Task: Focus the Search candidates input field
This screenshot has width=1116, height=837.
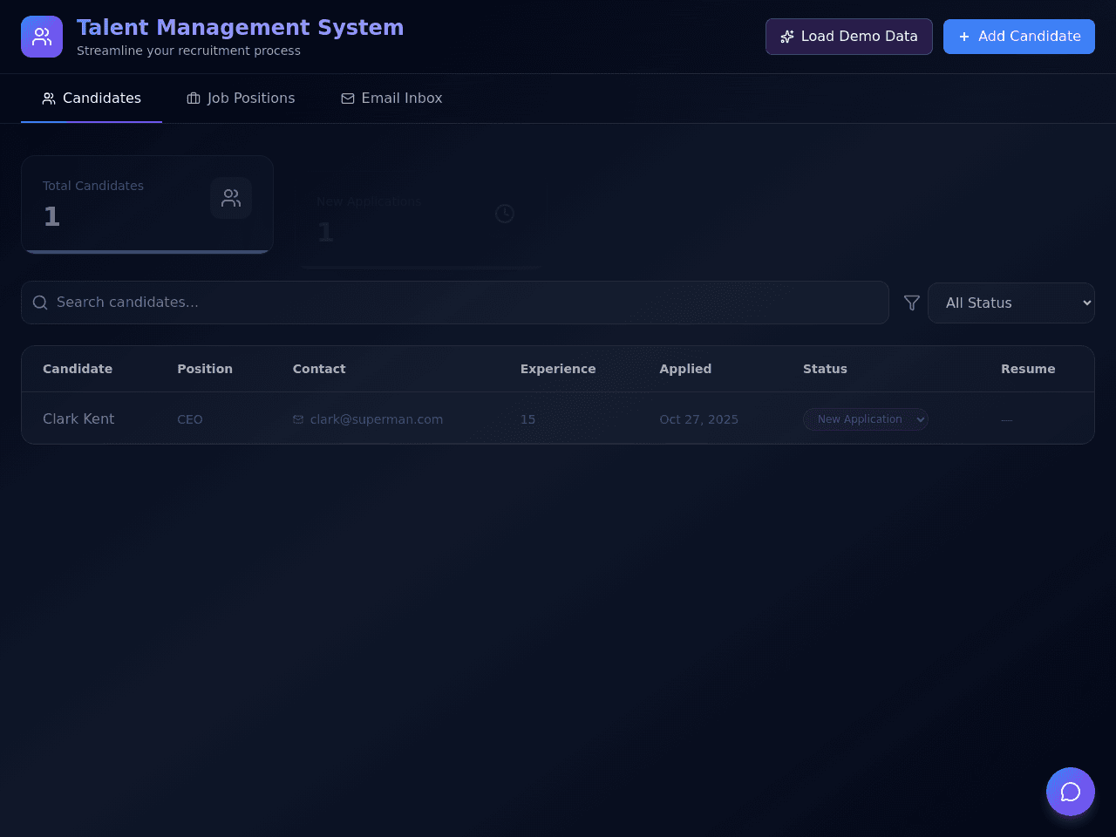Action: tap(455, 303)
